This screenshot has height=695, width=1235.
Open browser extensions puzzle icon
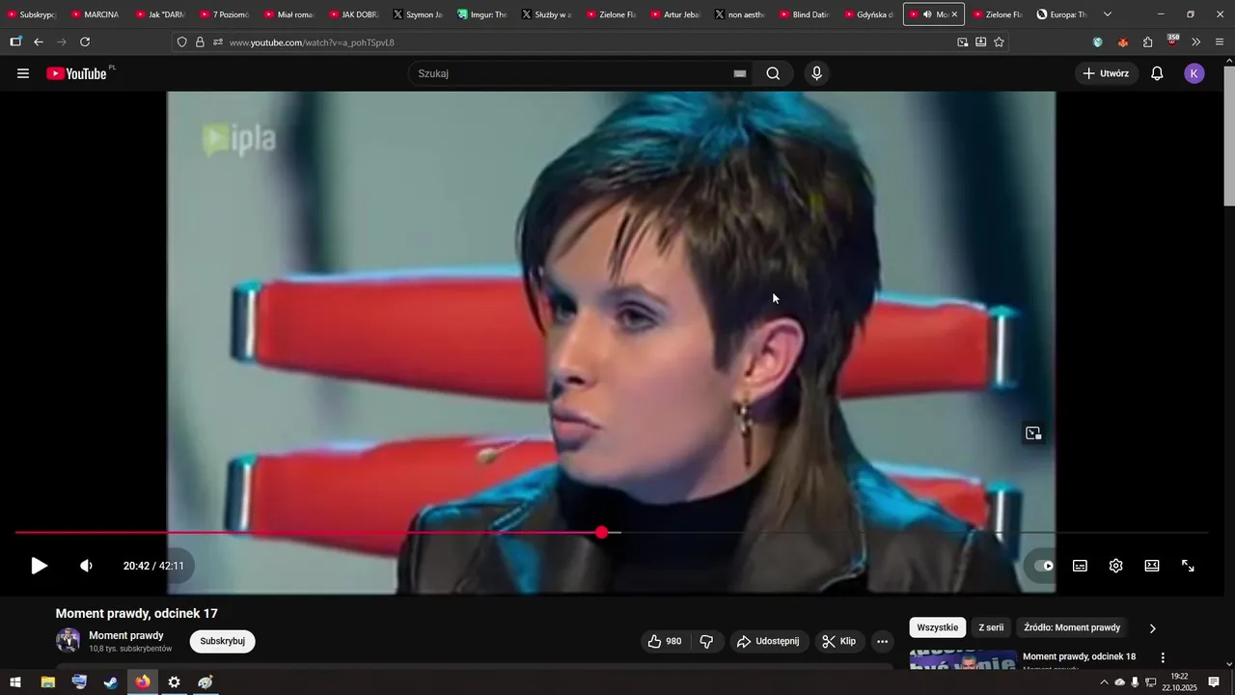coord(1147,42)
